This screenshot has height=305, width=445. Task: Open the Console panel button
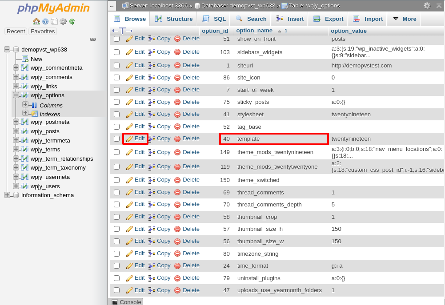(x=126, y=302)
